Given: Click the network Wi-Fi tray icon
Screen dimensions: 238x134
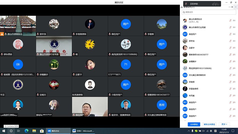Looking at the screenshot, I should (x=207, y=131).
